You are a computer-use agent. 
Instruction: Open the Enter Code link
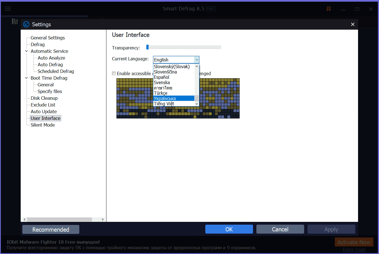point(354,250)
